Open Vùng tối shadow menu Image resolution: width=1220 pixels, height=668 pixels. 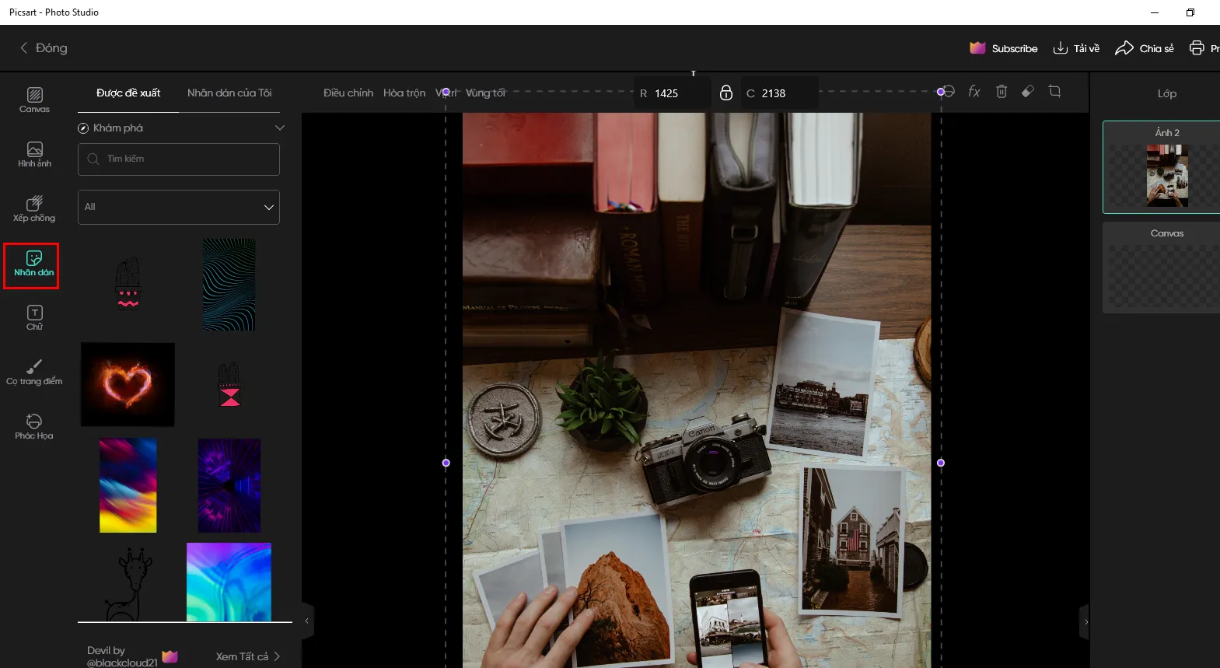click(485, 93)
